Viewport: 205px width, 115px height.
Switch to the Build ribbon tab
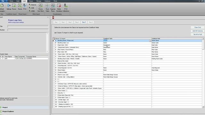[18, 1]
